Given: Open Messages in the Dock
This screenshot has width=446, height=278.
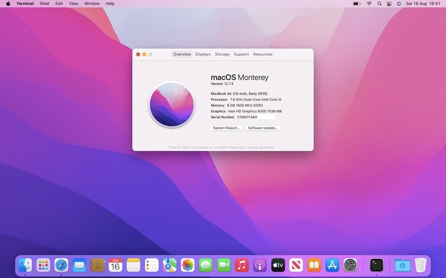Looking at the screenshot, I should tap(206, 265).
